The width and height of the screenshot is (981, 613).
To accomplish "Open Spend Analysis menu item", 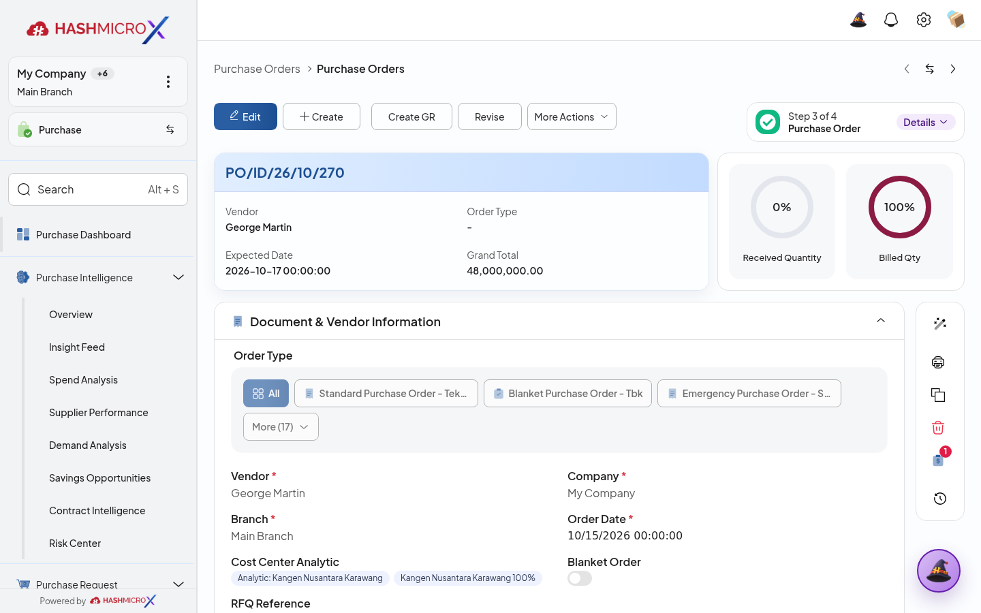I will pyautogui.click(x=83, y=380).
